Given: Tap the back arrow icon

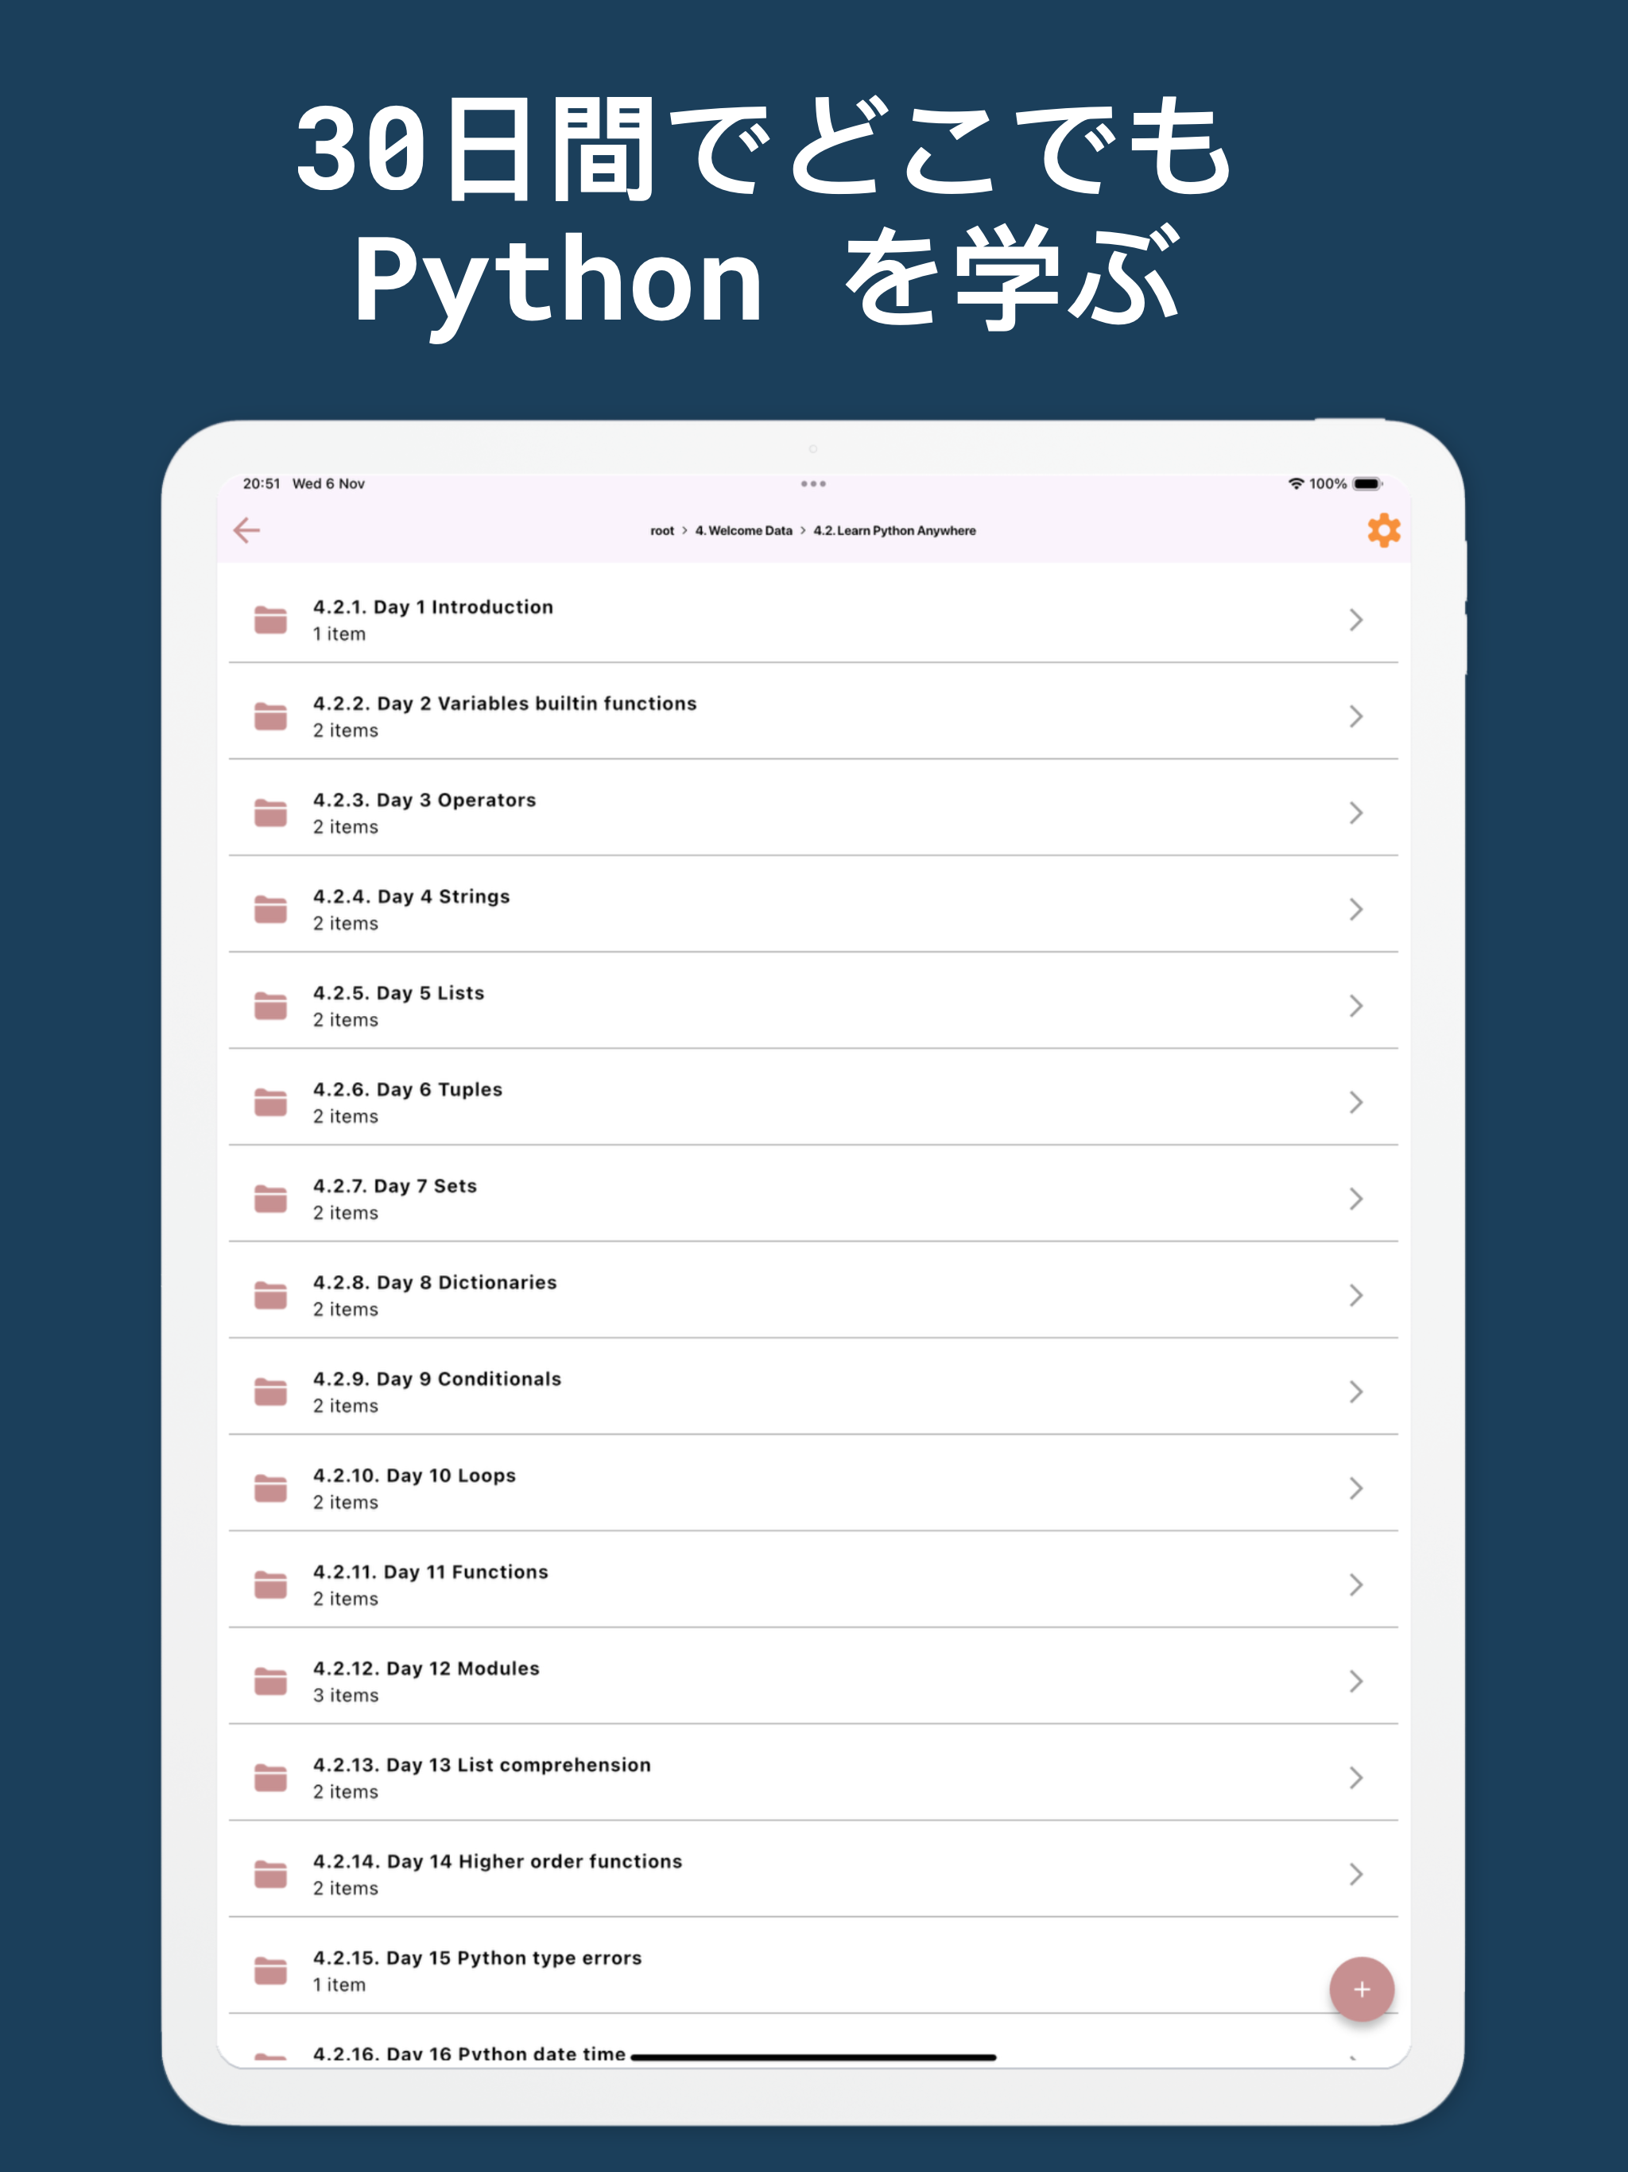Looking at the screenshot, I should point(246,530).
